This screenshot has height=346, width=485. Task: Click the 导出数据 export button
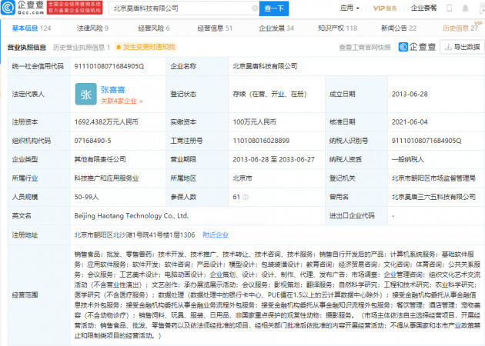click(462, 47)
